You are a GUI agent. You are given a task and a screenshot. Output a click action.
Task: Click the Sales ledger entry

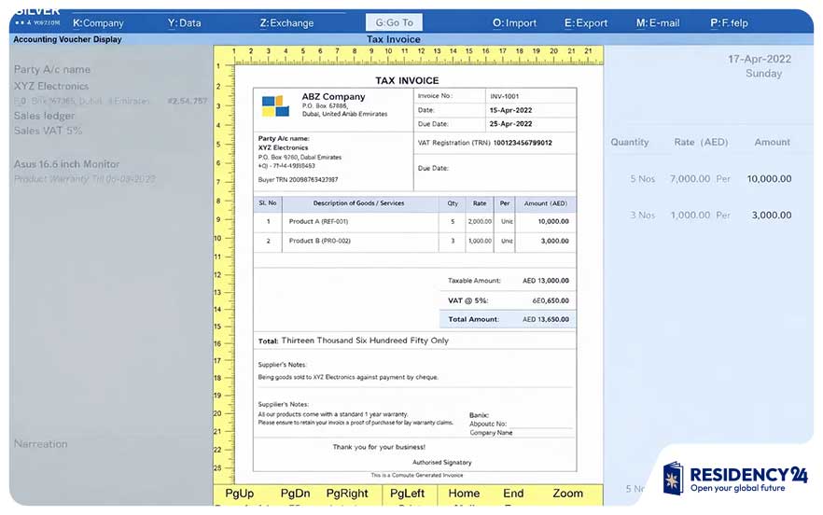44,116
